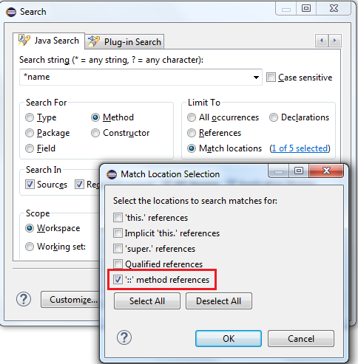Uncheck the '::' method references checkbox

[118, 280]
